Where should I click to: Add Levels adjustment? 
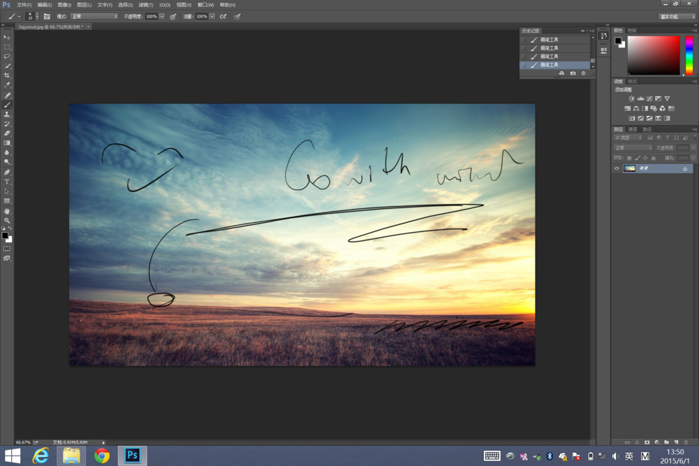(640, 99)
